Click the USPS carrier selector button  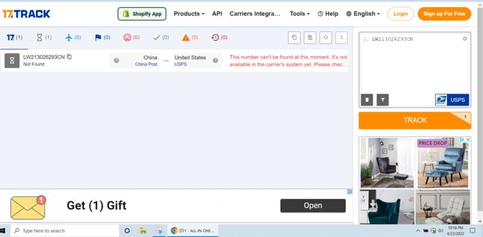tap(452, 100)
